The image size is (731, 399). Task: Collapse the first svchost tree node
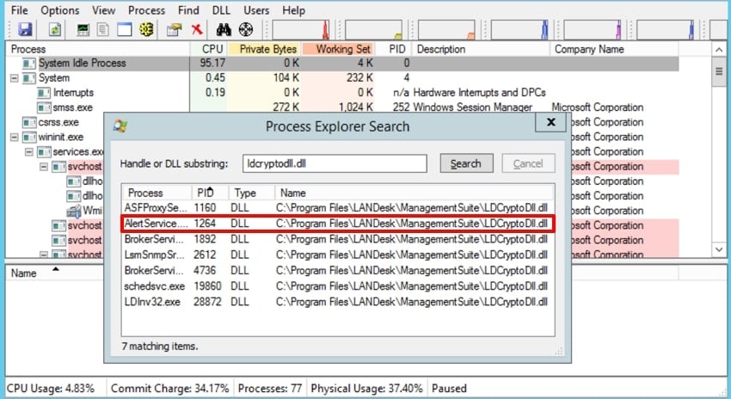coord(43,167)
